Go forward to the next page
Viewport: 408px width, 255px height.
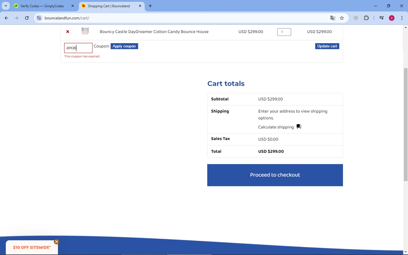pos(17,18)
